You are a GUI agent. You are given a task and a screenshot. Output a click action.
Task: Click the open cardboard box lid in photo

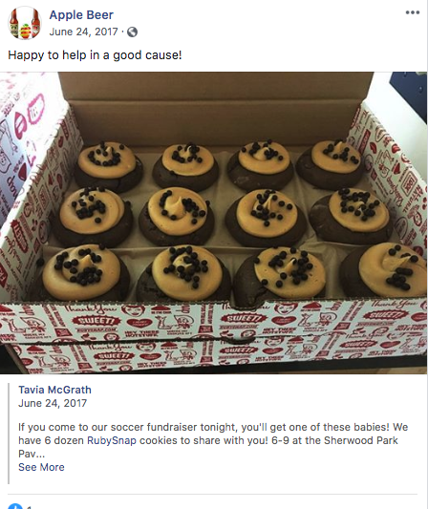click(215, 107)
